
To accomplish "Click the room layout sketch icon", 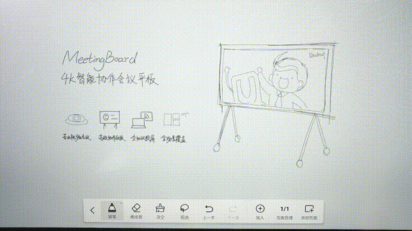I will (x=176, y=119).
